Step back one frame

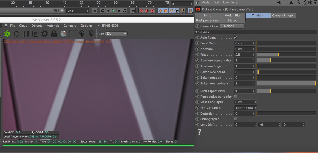pos(108,11)
